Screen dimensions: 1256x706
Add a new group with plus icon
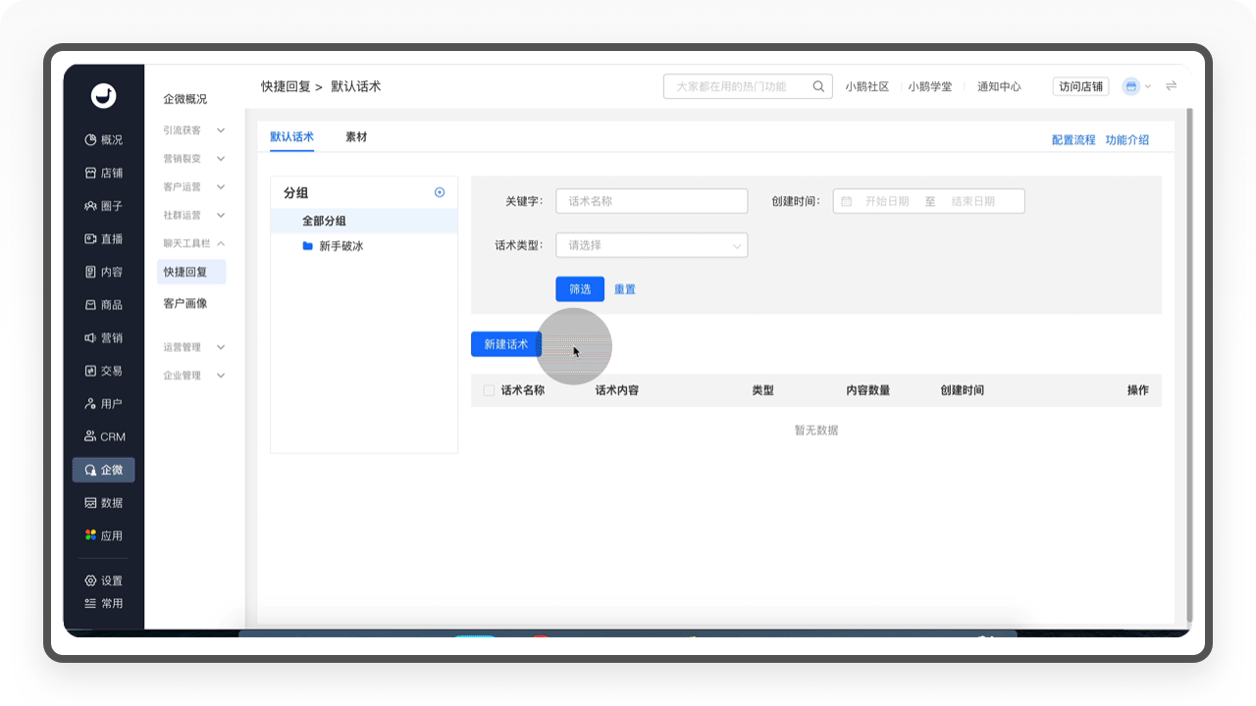click(x=440, y=192)
